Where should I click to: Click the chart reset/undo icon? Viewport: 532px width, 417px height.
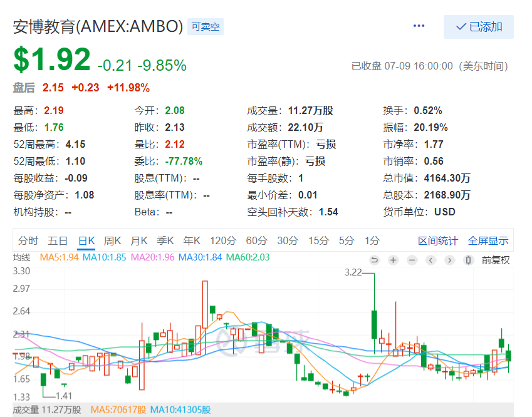375,260
